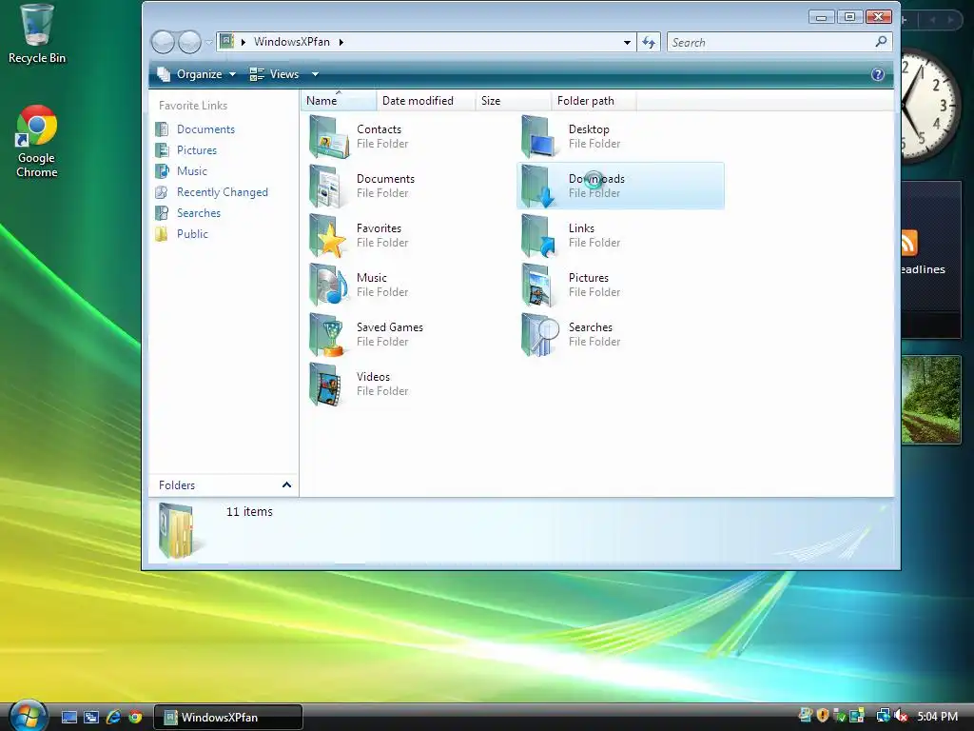Expand the Folders pane chevron

[x=286, y=484]
